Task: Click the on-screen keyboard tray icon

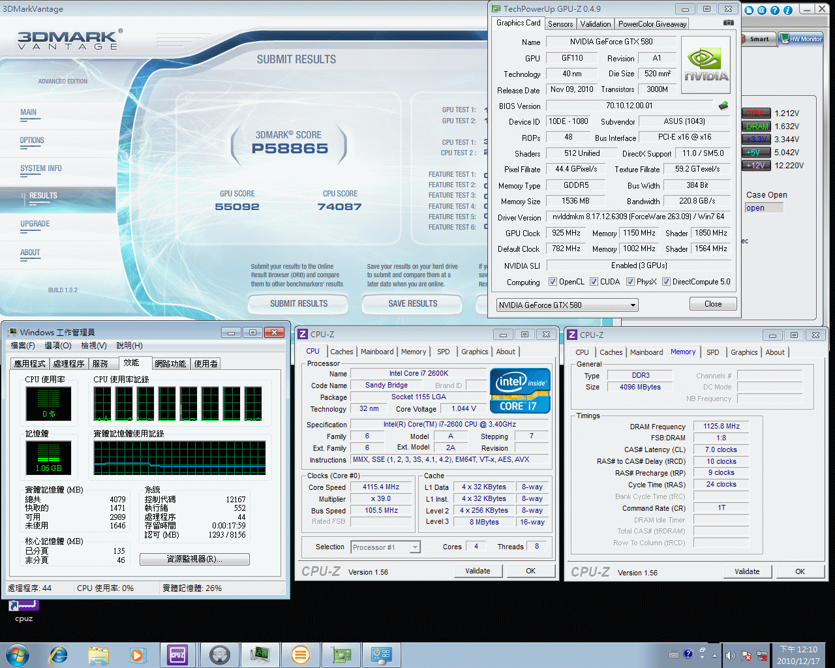Action: coord(674,654)
